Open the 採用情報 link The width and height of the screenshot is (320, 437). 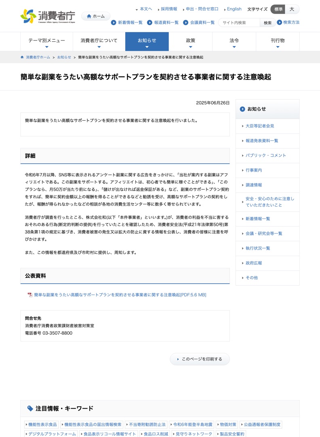169,9
